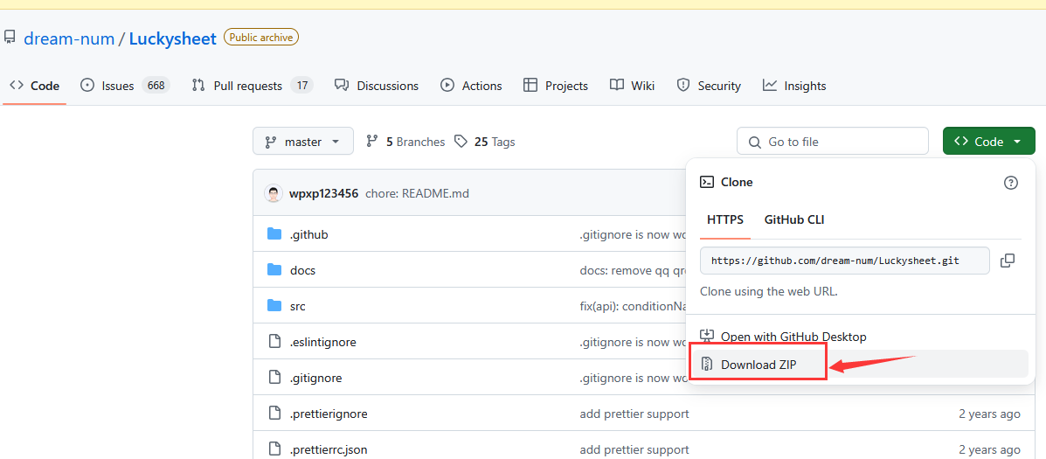Image resolution: width=1046 pixels, height=459 pixels.
Task: Select the HTTPS clone tab
Action: click(725, 219)
